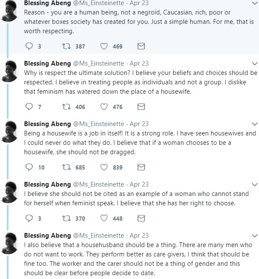This screenshot has width=259, height=279.
Task: Expand options chevron on 'Why is respect' tweet
Action: point(254,63)
